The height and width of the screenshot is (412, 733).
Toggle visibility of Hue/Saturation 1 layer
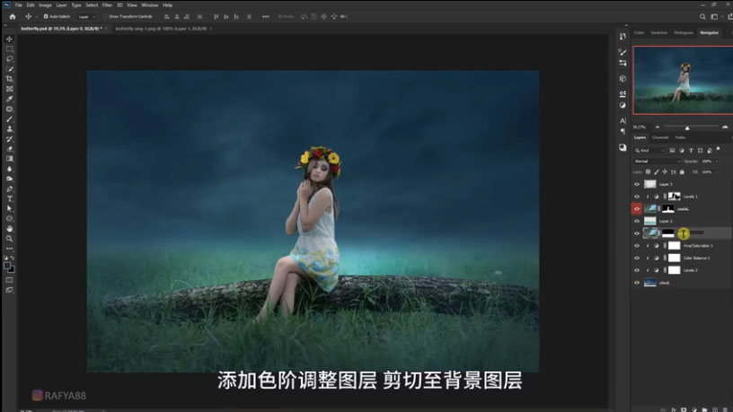click(x=637, y=246)
